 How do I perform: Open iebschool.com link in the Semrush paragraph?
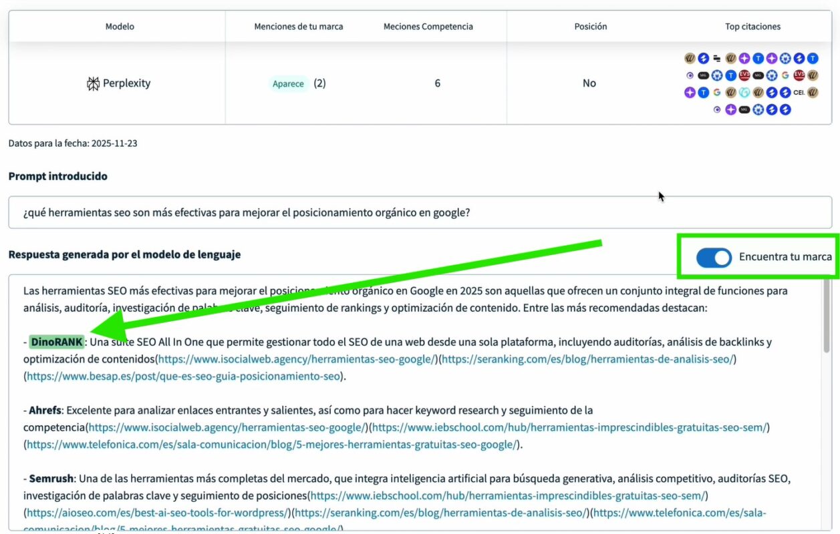click(509, 495)
